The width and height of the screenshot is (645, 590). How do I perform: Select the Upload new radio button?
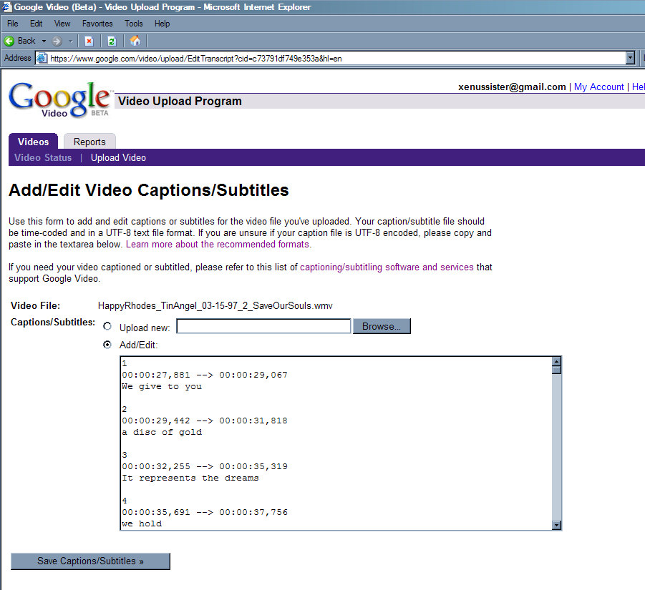pos(107,326)
